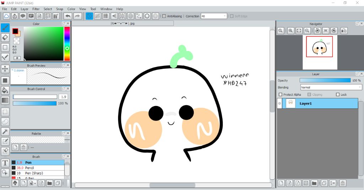Zoom in using Navigator magnifier plus
Image resolution: width=364 pixels, height=190 pixels.
click(291, 30)
